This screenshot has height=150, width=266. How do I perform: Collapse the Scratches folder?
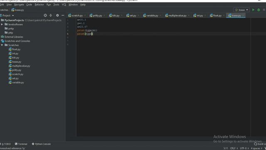click(x=2, y=45)
